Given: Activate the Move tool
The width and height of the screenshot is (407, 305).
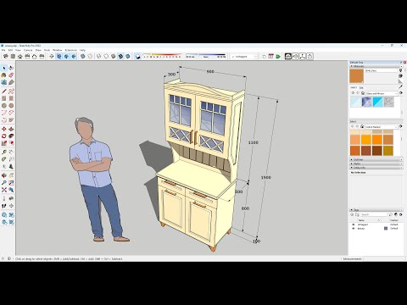Looking at the screenshot, I should coord(4,129).
